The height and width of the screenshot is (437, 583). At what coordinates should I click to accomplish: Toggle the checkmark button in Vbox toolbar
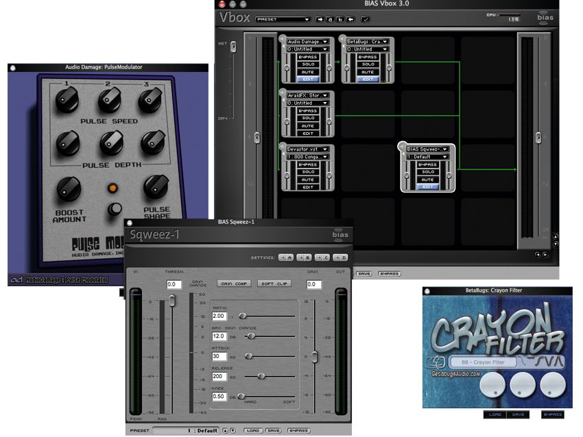366,19
